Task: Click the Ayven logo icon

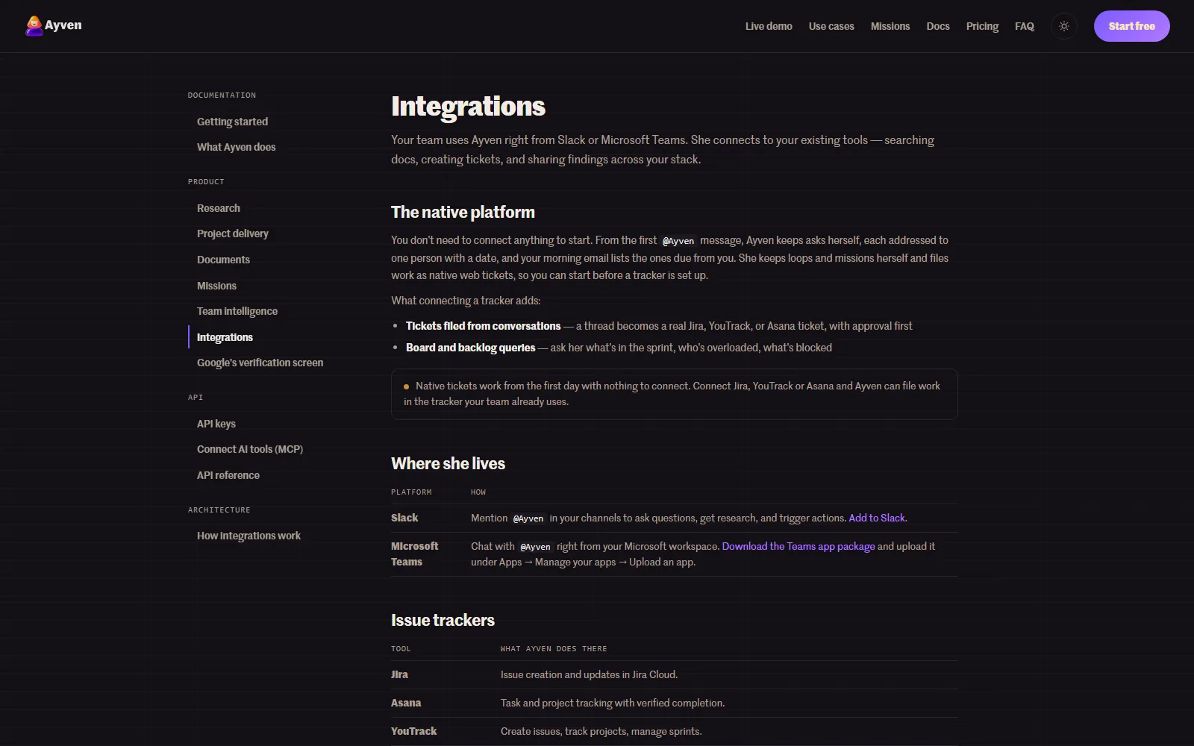Action: pos(34,26)
